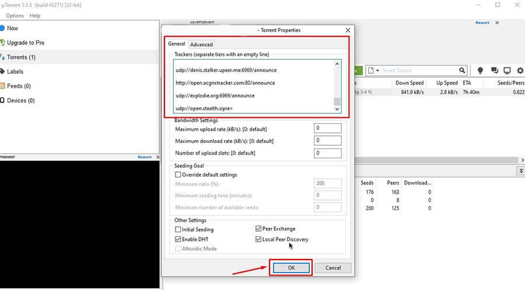Click udp://denis.stalker.upeer.me:6969/announce tracker line

(226, 70)
